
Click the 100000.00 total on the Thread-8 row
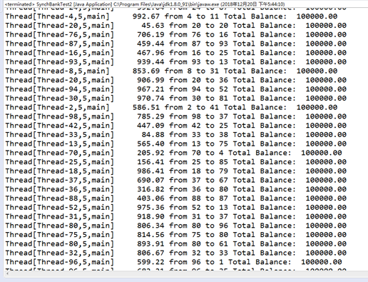[317, 71]
